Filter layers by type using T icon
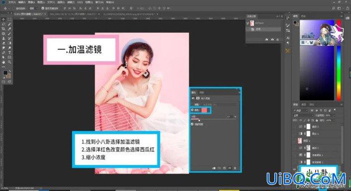 321,110
